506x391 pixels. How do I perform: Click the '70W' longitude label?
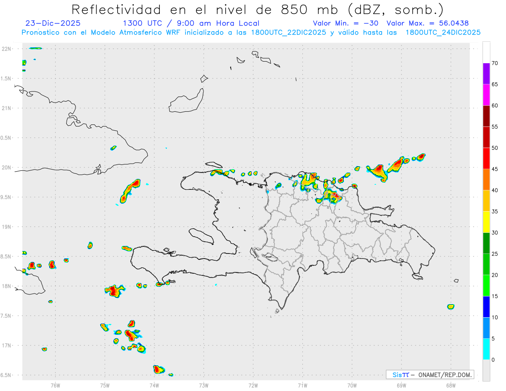(x=352, y=385)
